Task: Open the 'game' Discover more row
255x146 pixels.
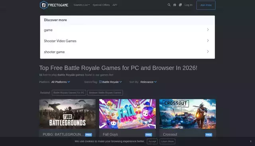Action: (x=127, y=30)
